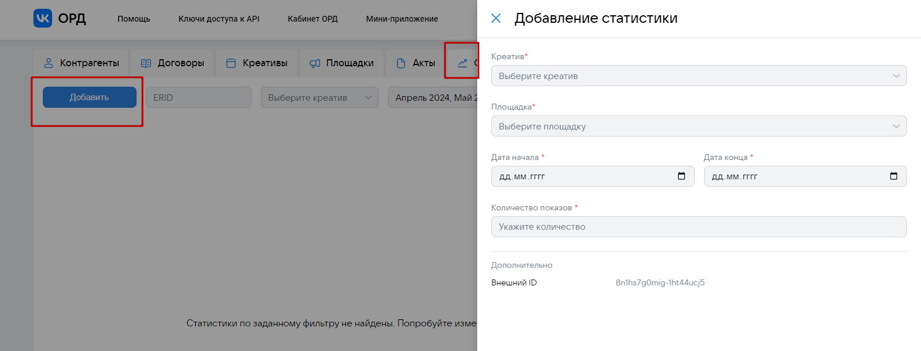Screen dimensions: 921x351
Task: Select the Площадки tab
Action: [x=342, y=63]
